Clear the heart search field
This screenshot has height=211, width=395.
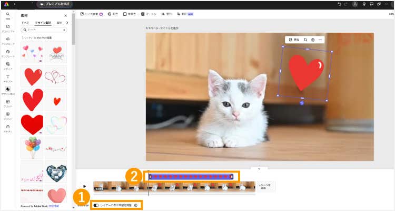point(64,30)
